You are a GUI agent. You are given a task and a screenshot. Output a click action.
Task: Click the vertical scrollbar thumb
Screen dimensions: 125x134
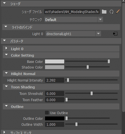[124, 57]
